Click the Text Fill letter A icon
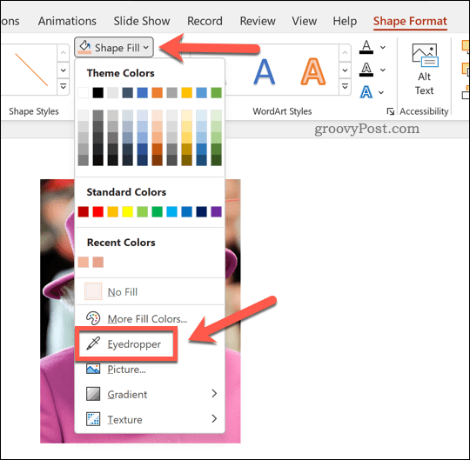This screenshot has height=460, width=470. [x=366, y=47]
